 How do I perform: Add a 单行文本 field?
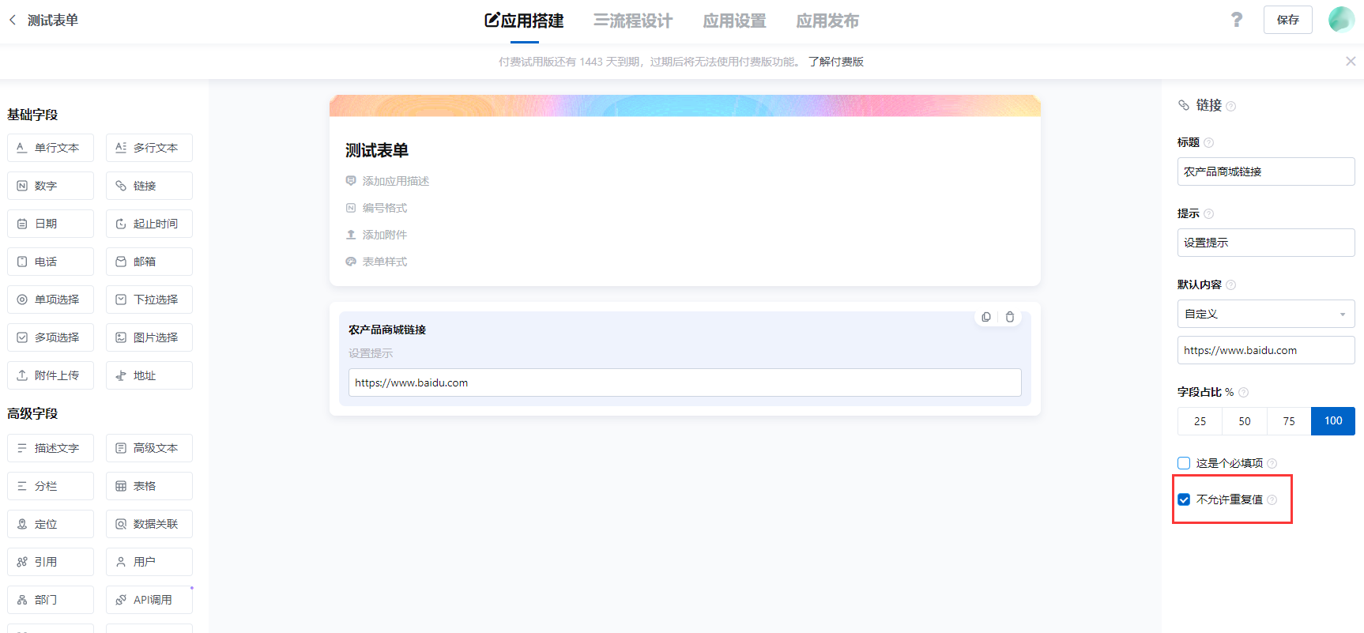point(51,148)
